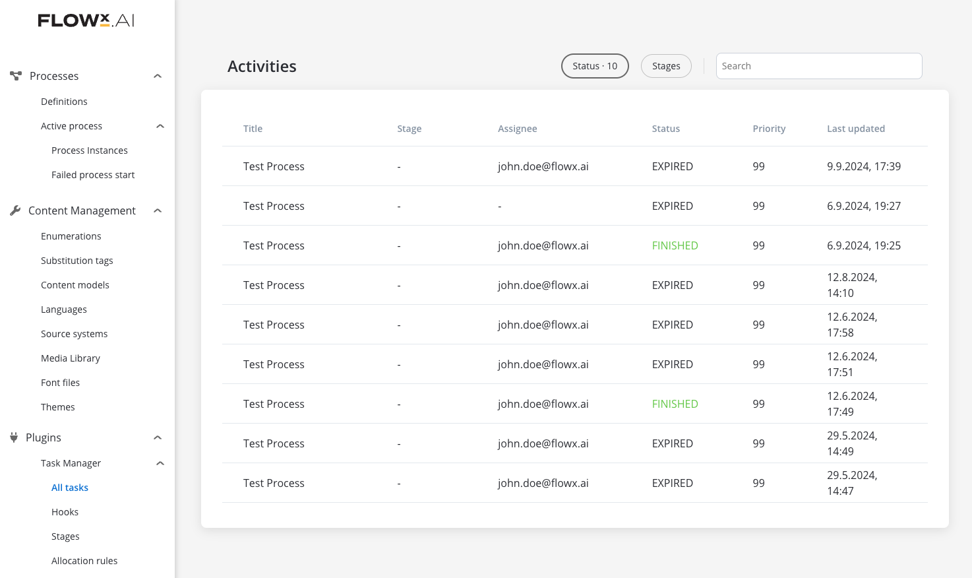972x578 pixels.
Task: Click the Processes section icon
Action: point(16,76)
